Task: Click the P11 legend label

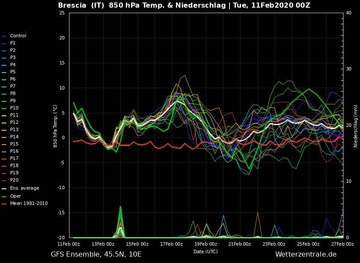Action: pyautogui.click(x=14, y=115)
